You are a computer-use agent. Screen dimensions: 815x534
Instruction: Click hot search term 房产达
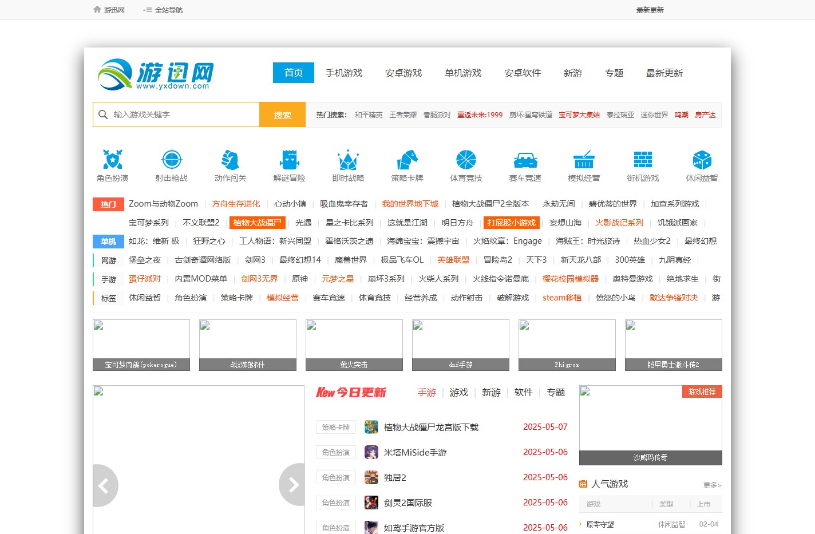tap(705, 114)
